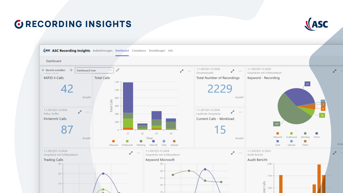Open the Compliance tab
Screen dimensions: 343x193
pyautogui.click(x=139, y=51)
